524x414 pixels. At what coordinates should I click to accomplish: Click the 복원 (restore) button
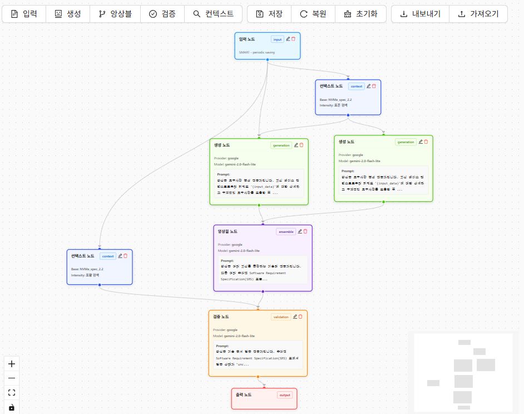pos(313,14)
